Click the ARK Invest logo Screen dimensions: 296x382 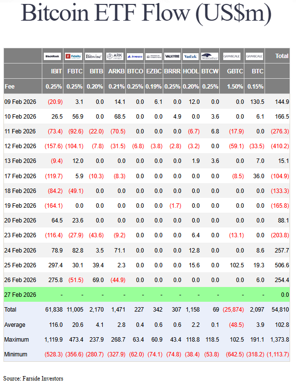(x=115, y=56)
